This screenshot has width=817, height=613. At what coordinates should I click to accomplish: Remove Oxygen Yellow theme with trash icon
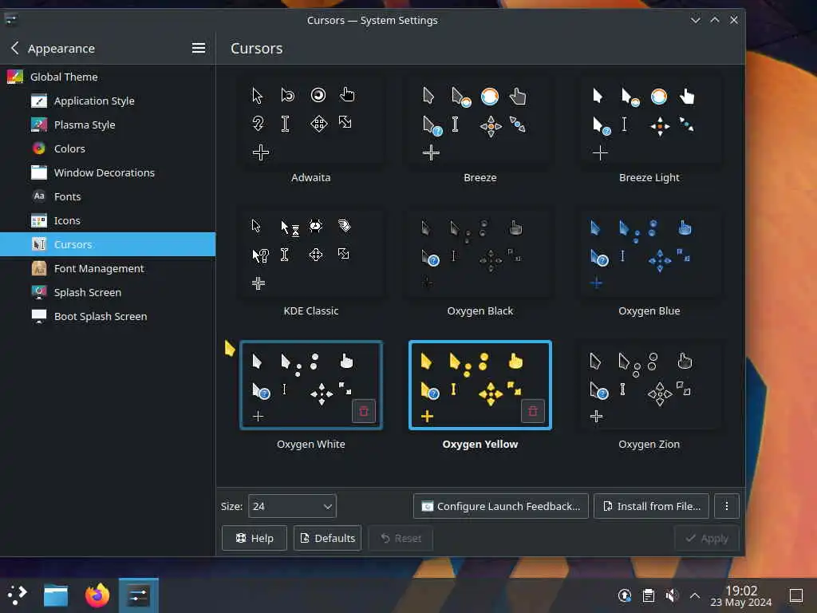532,411
